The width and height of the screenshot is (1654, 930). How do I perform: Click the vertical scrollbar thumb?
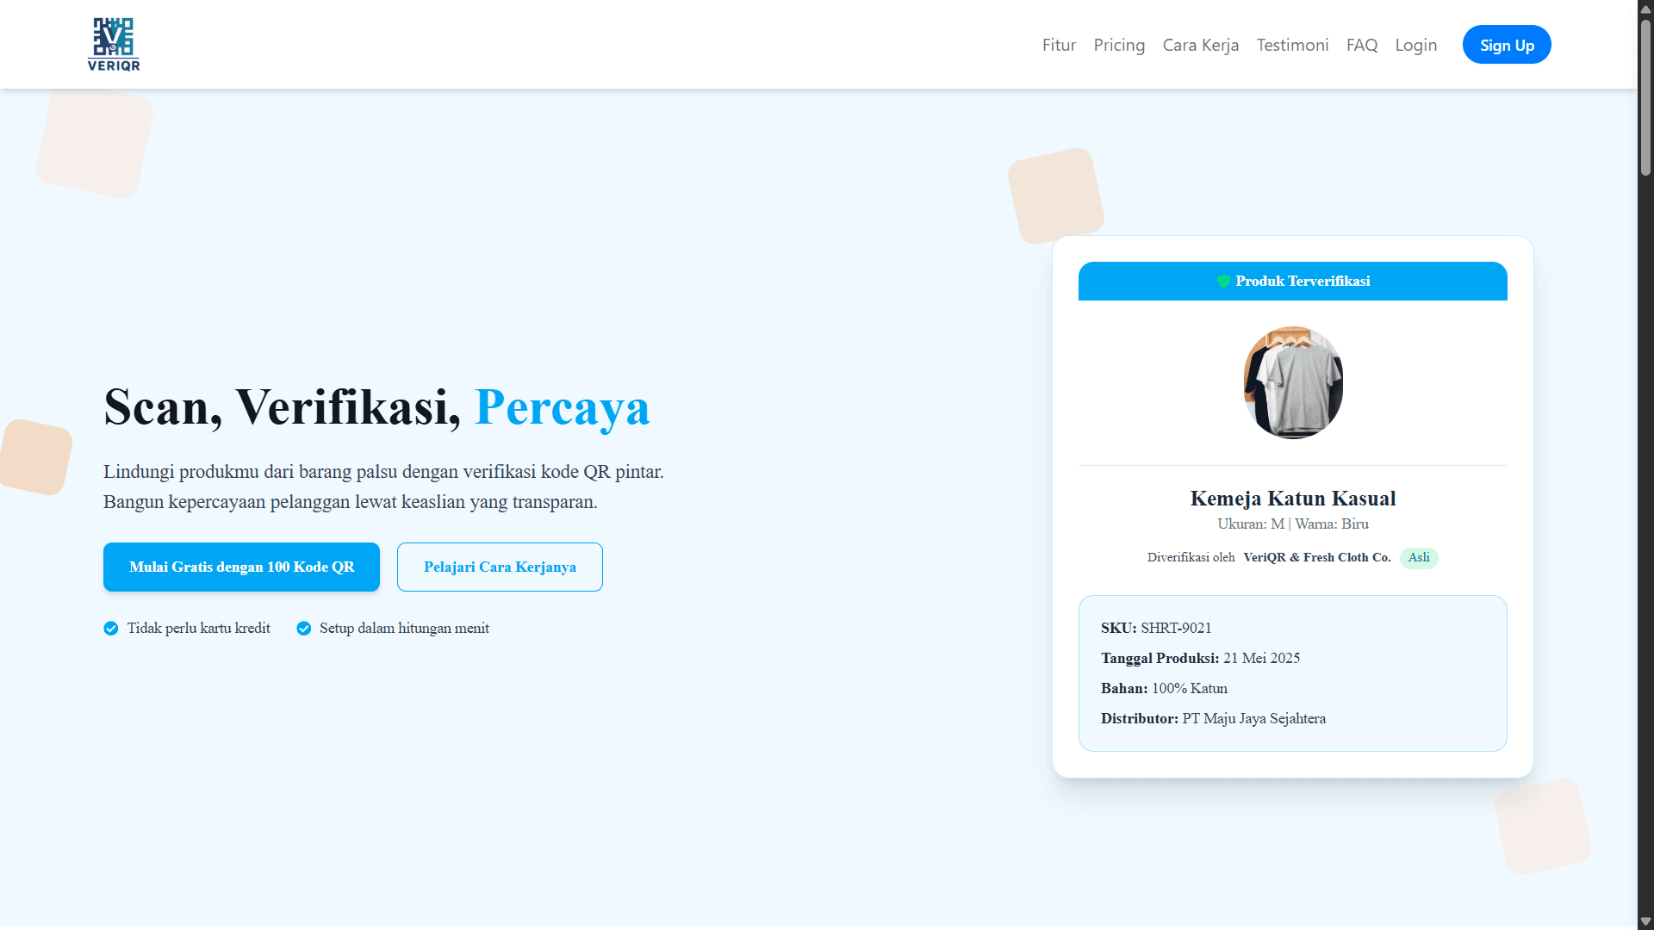coord(1645,96)
